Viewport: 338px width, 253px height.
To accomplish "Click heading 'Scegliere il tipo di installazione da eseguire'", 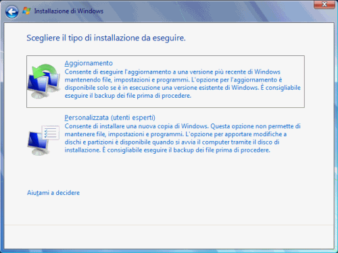I will (106, 38).
